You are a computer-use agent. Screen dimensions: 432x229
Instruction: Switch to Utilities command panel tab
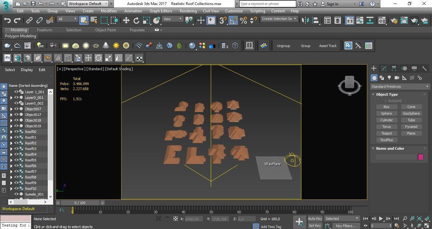coord(424,68)
